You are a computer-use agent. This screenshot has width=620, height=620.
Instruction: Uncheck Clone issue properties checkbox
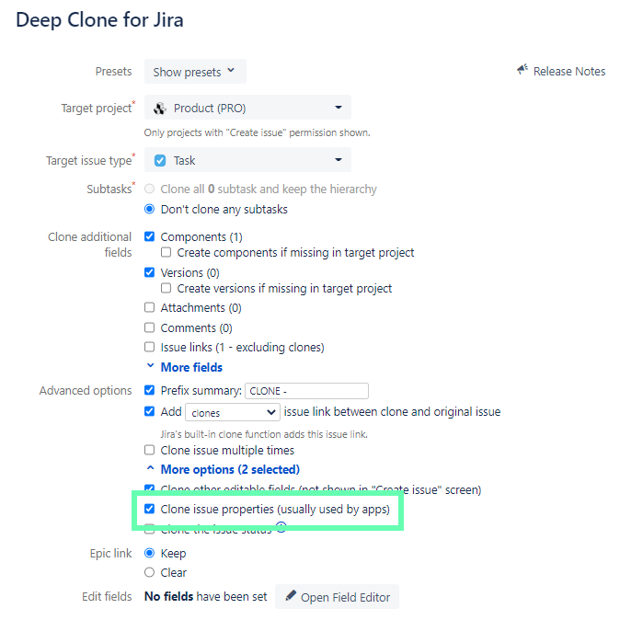click(x=149, y=509)
